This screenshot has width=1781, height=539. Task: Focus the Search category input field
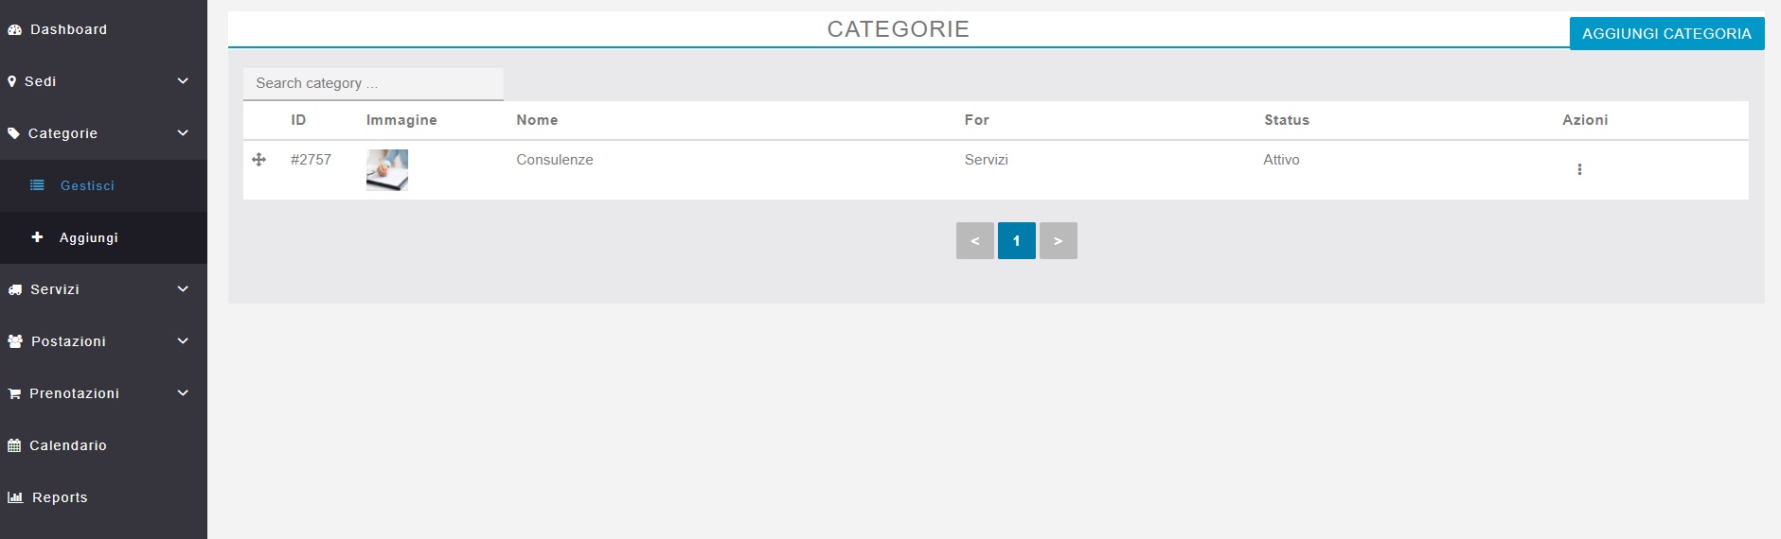(373, 83)
